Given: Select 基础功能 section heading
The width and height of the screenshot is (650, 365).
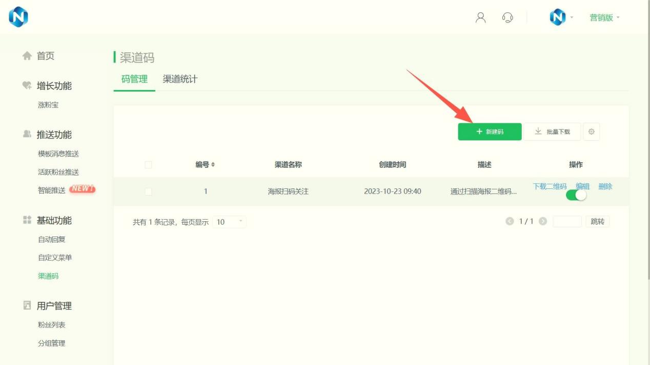Looking at the screenshot, I should click(54, 220).
